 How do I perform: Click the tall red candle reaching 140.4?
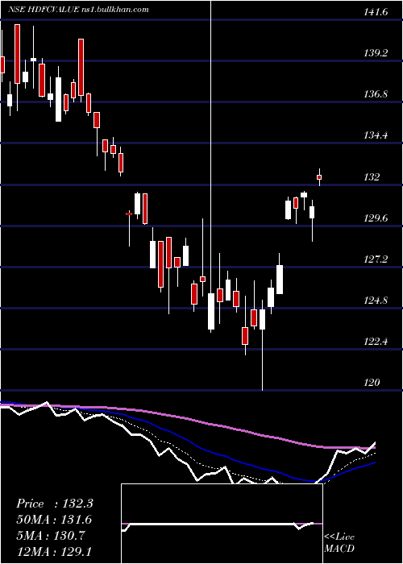81,67
